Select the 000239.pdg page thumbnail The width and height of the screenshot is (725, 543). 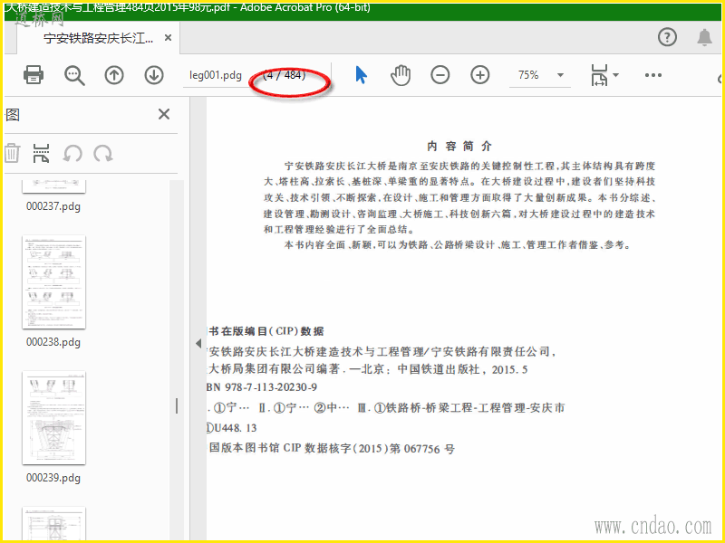coord(53,418)
